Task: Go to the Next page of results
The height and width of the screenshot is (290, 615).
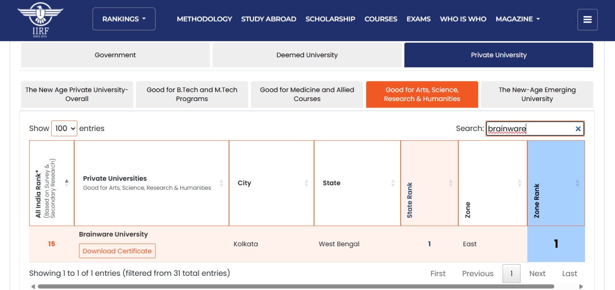Action: [537, 273]
